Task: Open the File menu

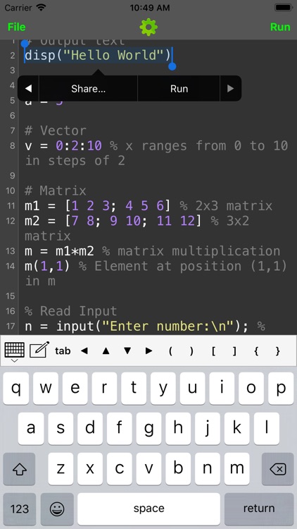Action: [16, 27]
